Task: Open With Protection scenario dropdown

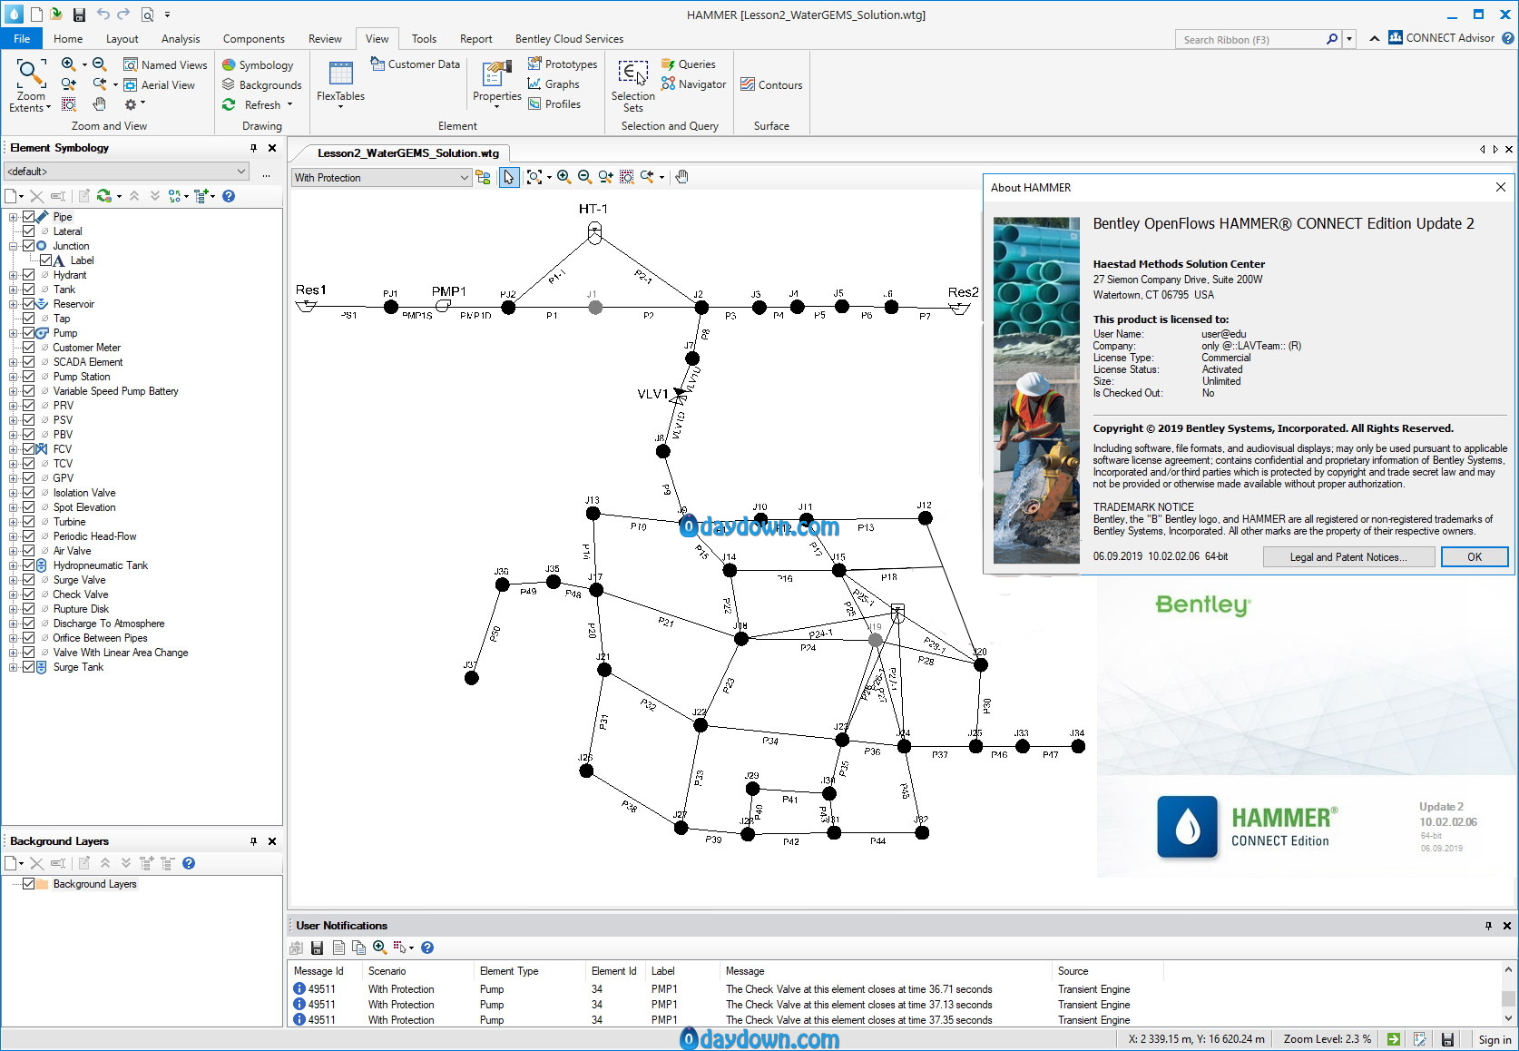Action: tap(381, 178)
